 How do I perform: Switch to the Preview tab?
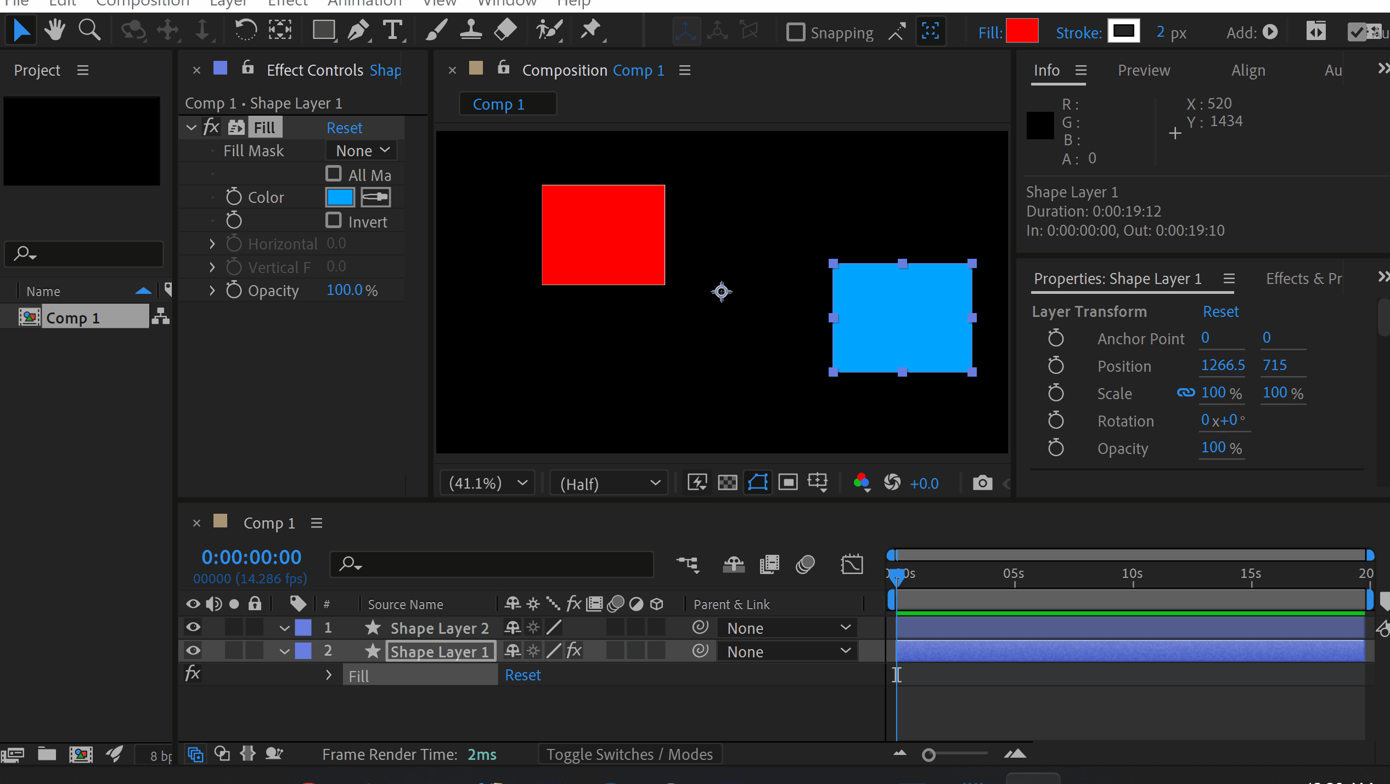tap(1144, 70)
